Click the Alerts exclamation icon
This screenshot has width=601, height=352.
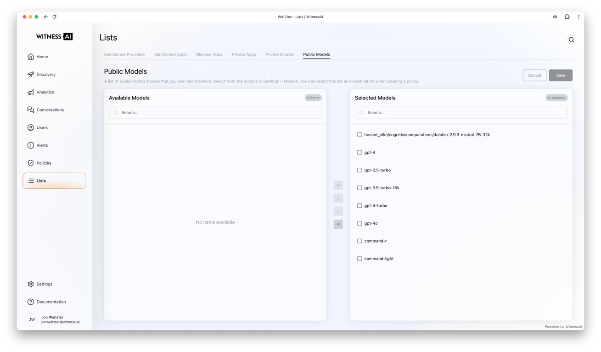[x=31, y=145]
